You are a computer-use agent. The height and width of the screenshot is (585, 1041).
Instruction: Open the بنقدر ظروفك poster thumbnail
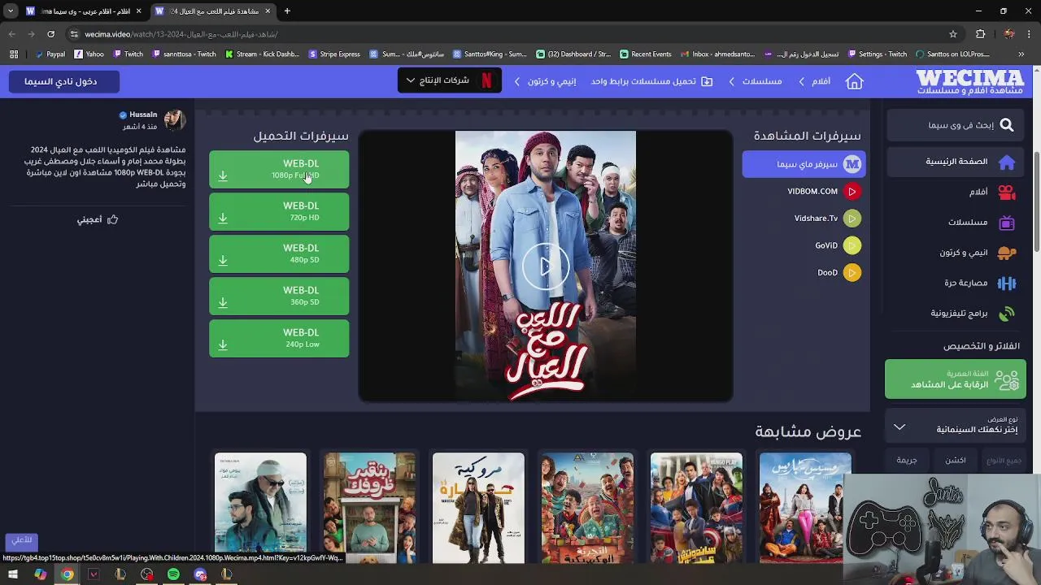click(369, 508)
